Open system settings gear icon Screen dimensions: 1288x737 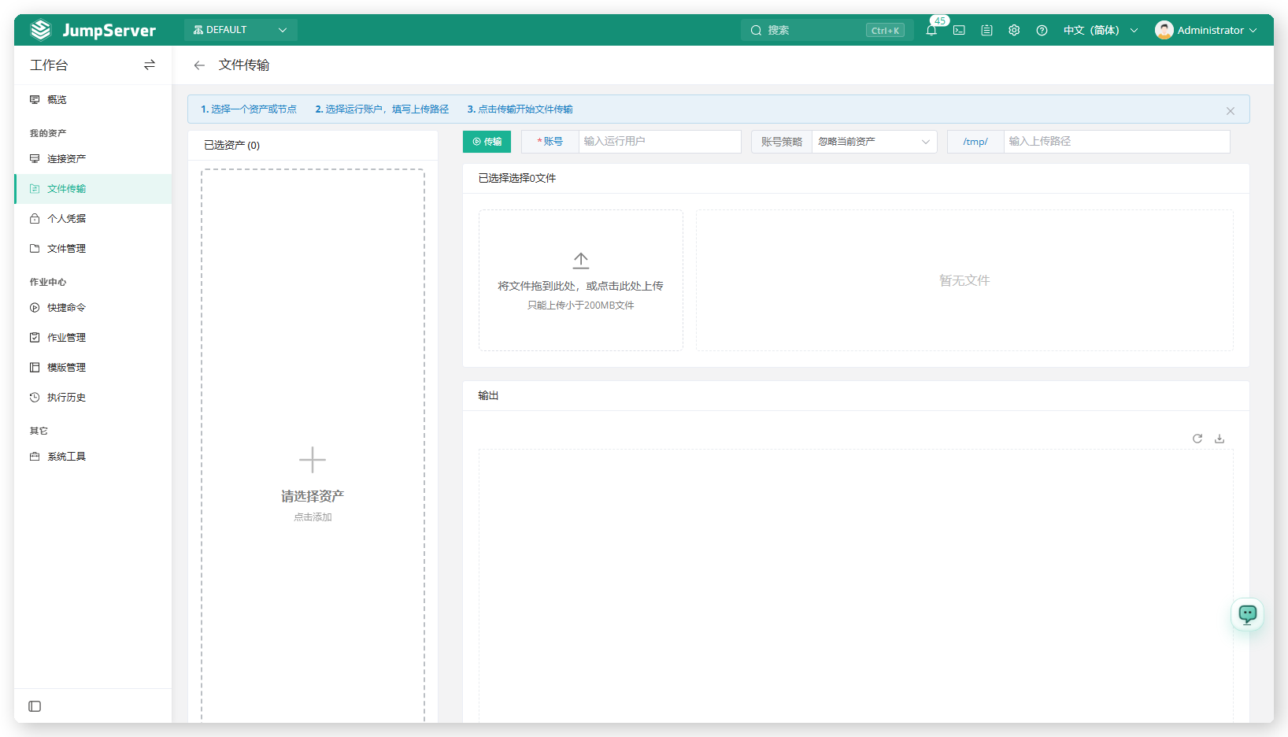pyautogui.click(x=1014, y=30)
